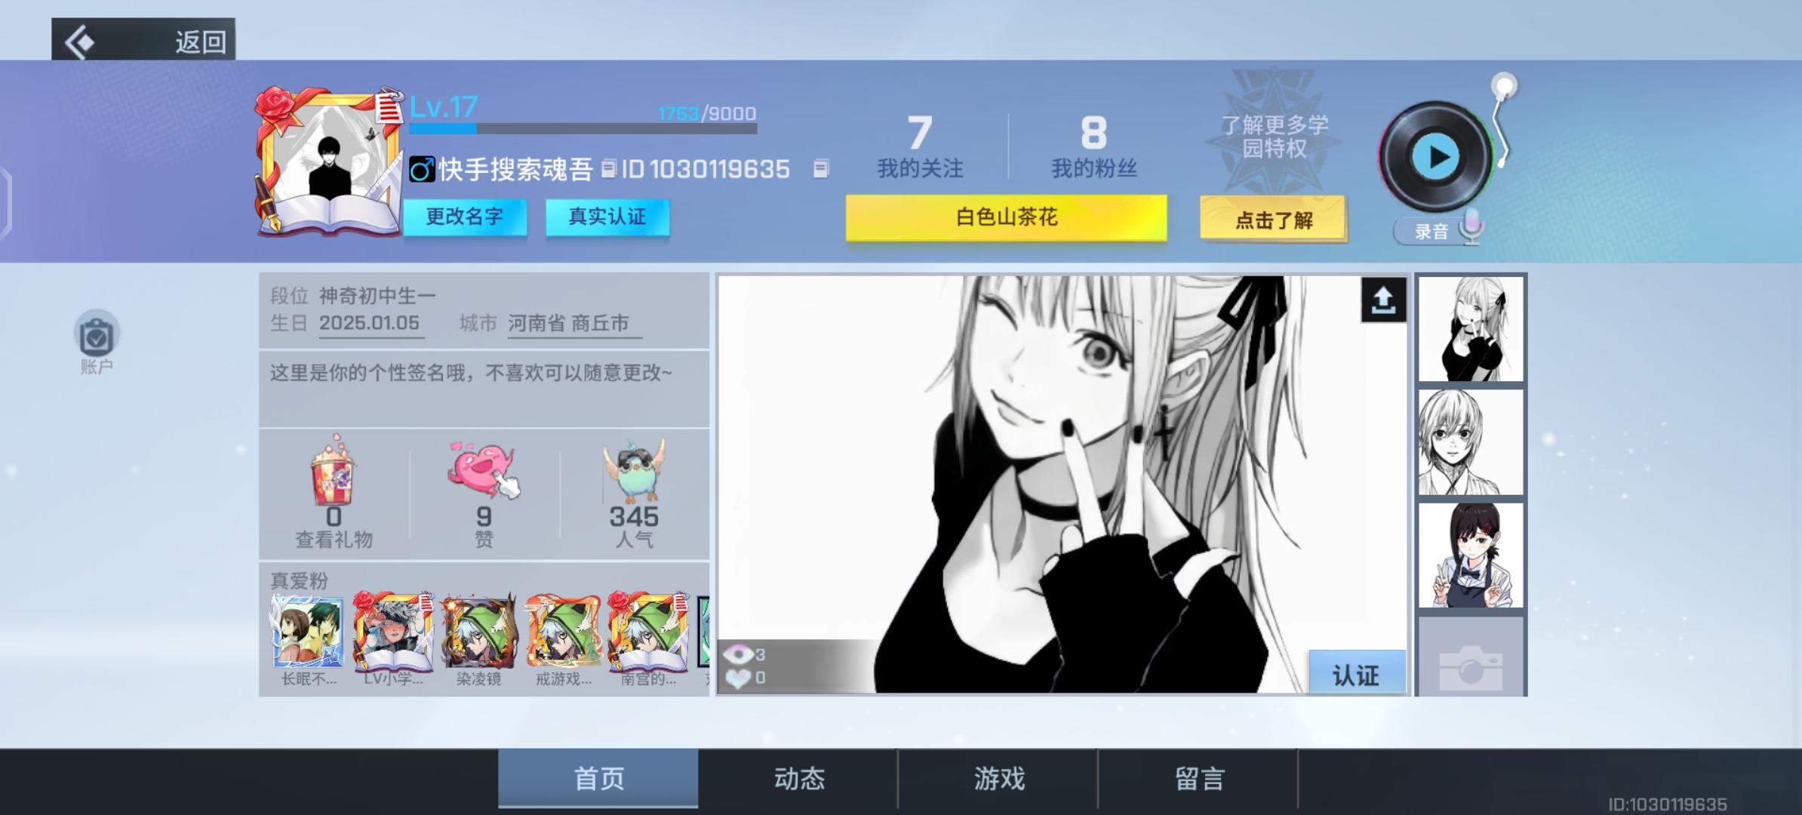
Task: Click the 更改名字 button
Action: point(464,217)
